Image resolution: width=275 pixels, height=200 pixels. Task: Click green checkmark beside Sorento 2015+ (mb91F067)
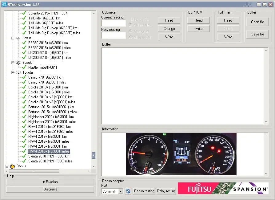pos(24,13)
